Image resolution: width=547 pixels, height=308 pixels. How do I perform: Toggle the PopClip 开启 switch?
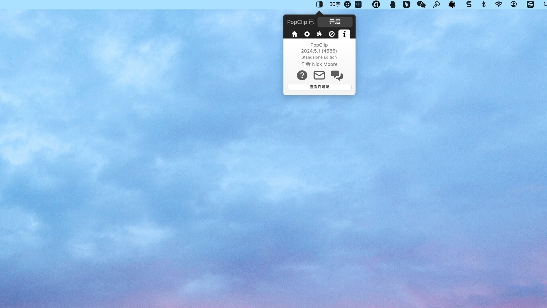pyautogui.click(x=335, y=22)
